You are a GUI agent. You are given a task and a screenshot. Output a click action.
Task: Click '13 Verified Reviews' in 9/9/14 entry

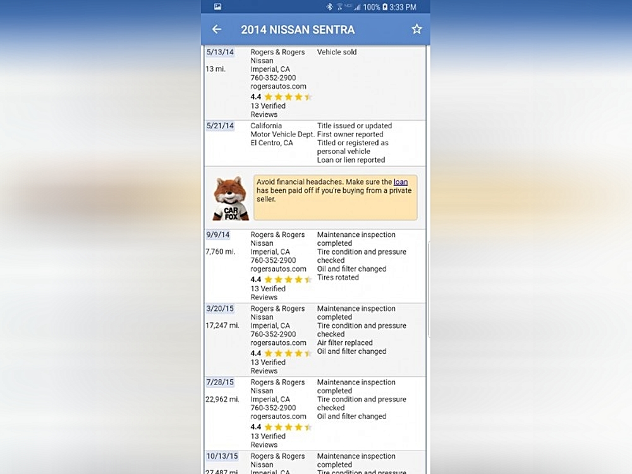268,293
